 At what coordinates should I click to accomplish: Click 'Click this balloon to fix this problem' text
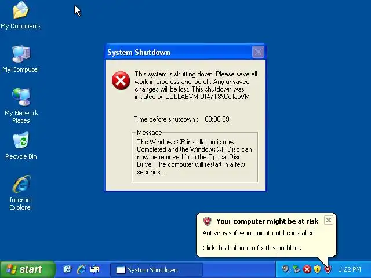(252, 248)
